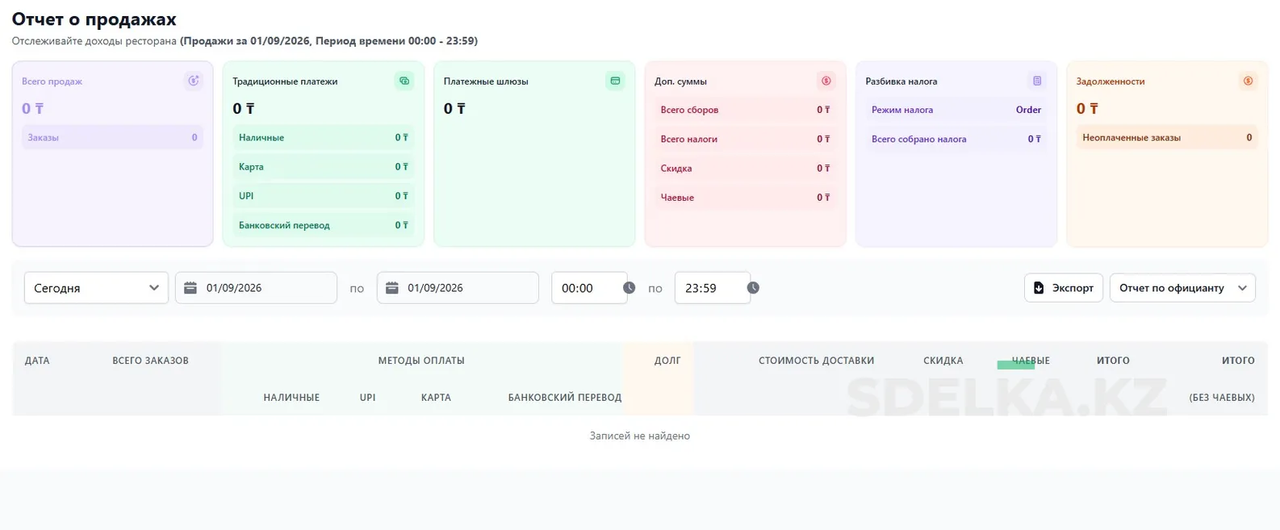Screen dimensions: 1280x530
Task: Click the Платежные шлюзы card icon
Action: pyautogui.click(x=615, y=81)
